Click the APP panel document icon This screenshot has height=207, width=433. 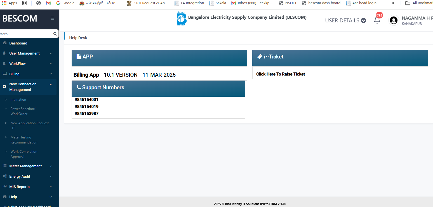click(x=79, y=57)
